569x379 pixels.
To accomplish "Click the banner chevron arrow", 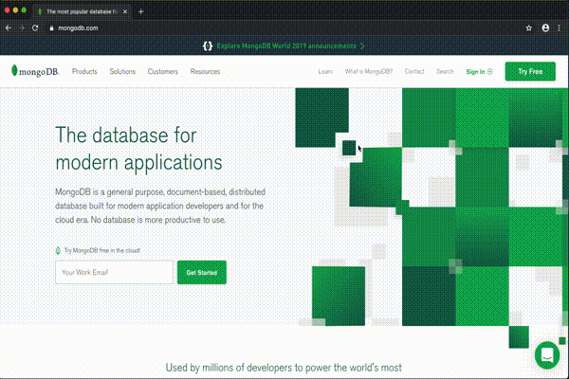I will (x=362, y=46).
